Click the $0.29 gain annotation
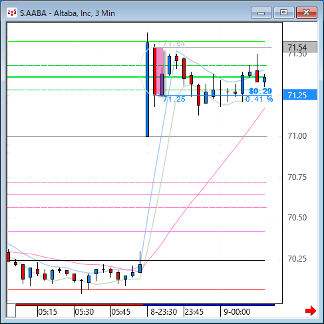The height and width of the screenshot is (324, 324). (260, 91)
